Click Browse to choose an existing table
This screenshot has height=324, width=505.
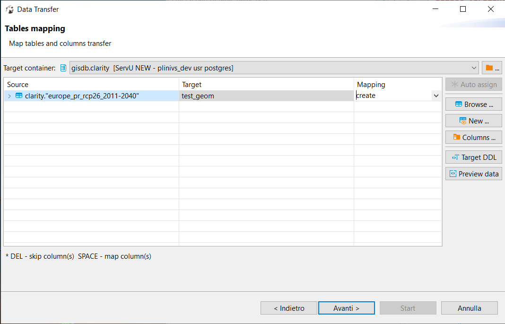pos(473,104)
